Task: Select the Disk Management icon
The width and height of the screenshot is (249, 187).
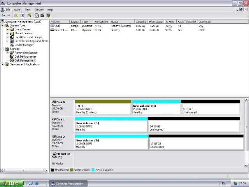Action: coord(12,60)
